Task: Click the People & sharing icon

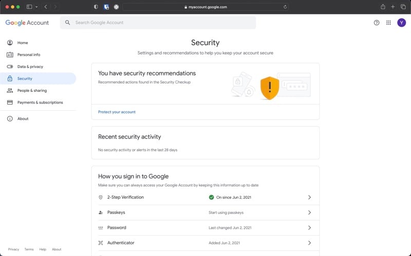Action: tap(10, 90)
